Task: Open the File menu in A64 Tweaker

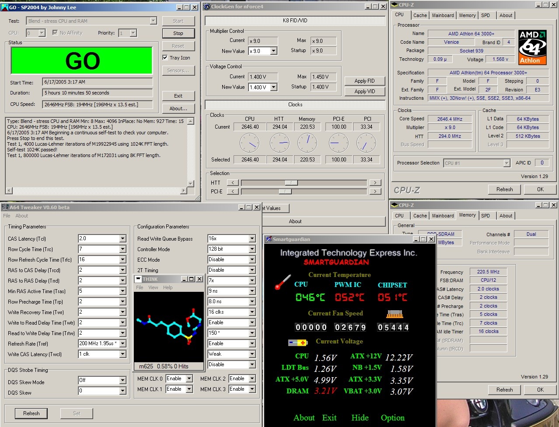Action: tap(7, 216)
